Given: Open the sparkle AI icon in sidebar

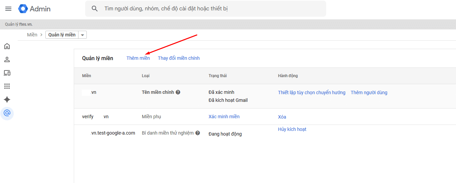Looking at the screenshot, I should [7, 100].
